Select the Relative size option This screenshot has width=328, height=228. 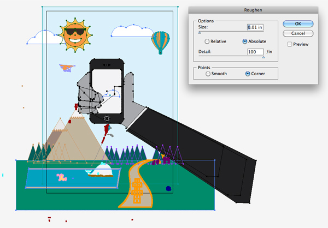pos(207,41)
